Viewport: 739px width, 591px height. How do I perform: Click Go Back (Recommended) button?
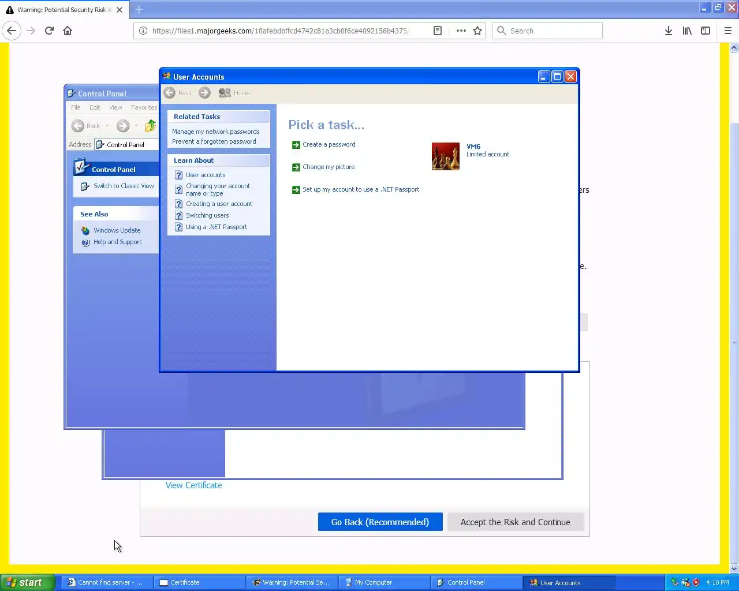point(380,522)
